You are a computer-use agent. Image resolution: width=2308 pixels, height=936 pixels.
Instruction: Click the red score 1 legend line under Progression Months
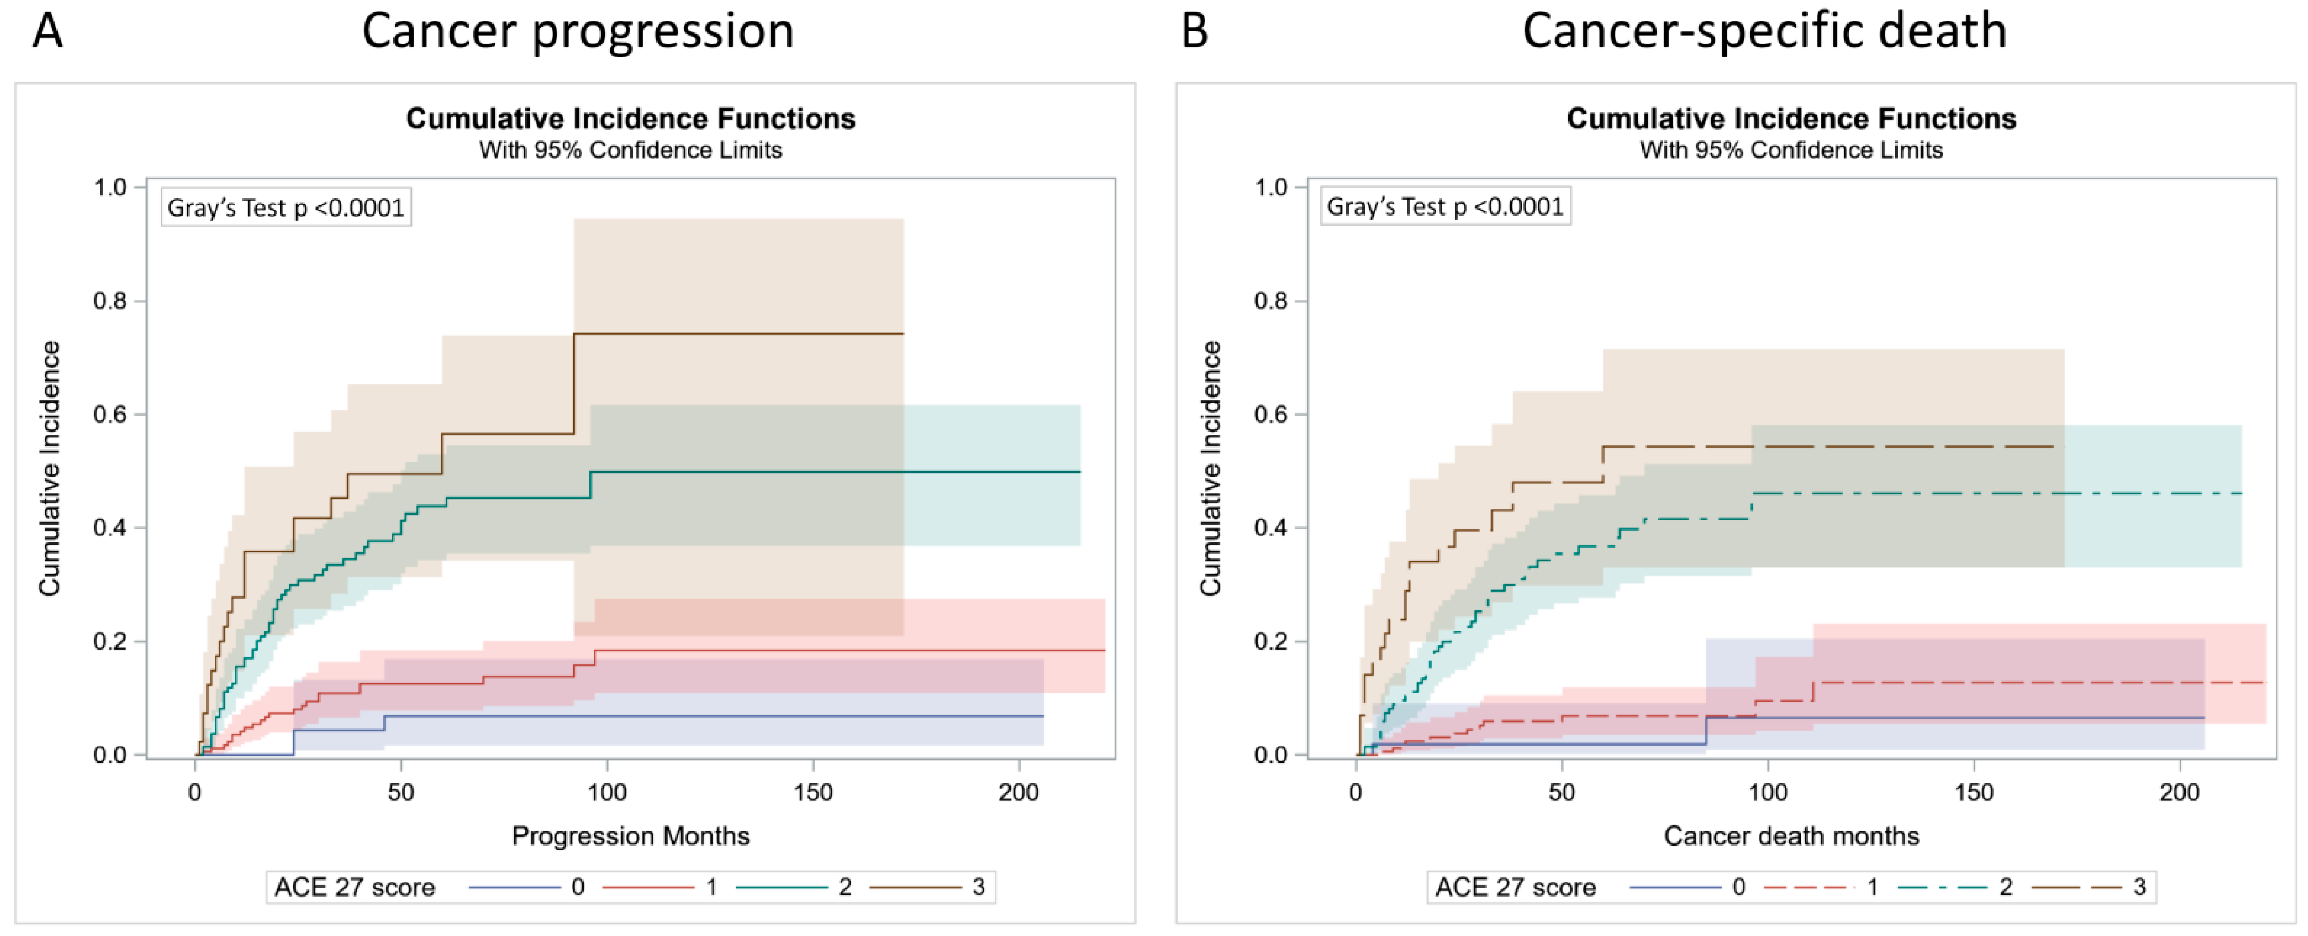pyautogui.click(x=648, y=887)
